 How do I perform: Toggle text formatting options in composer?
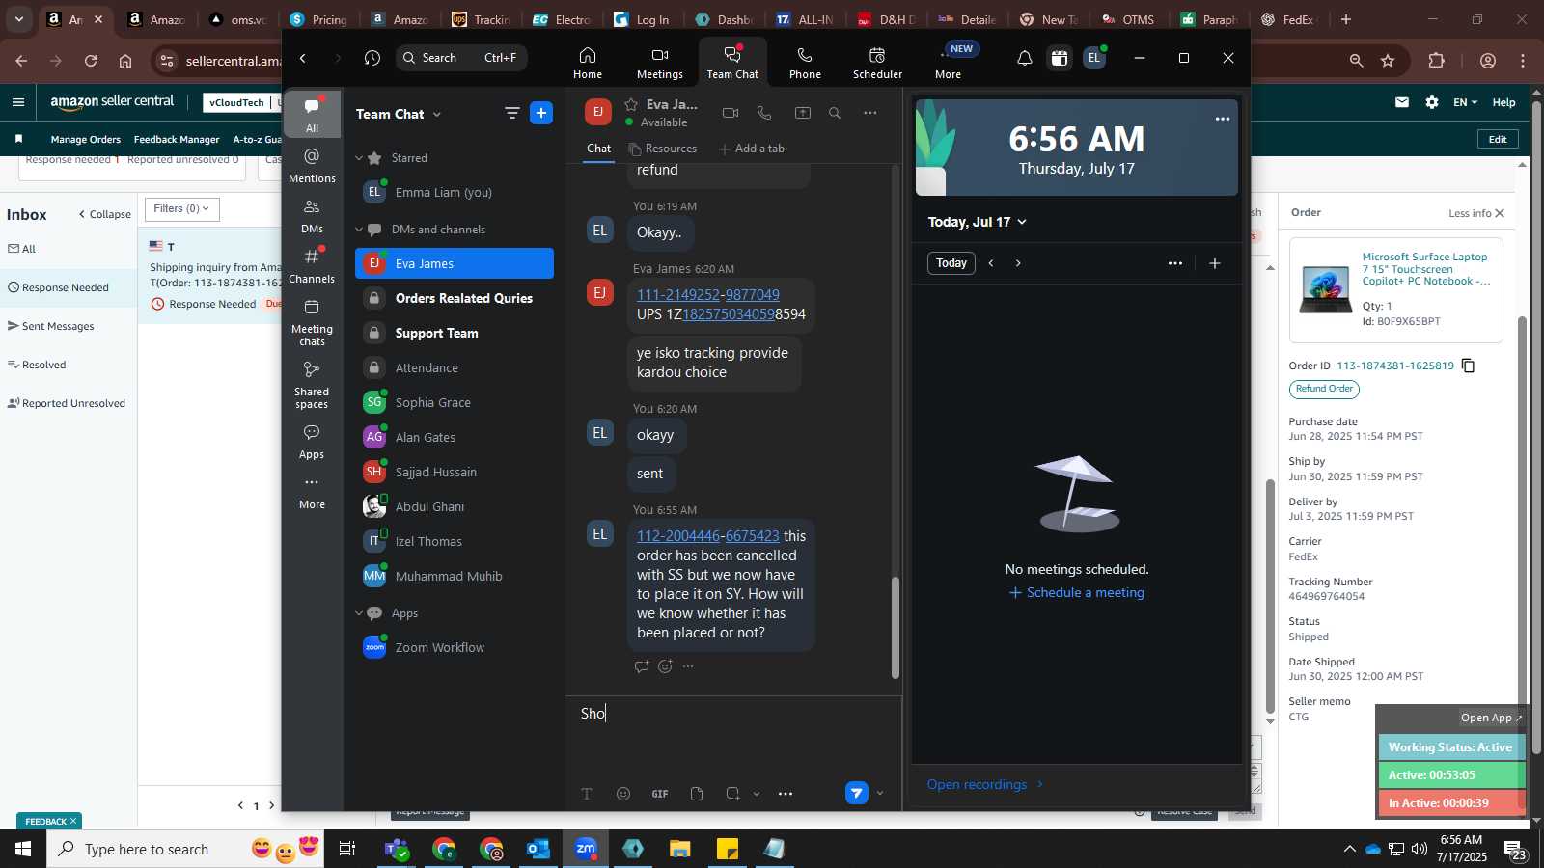(587, 794)
